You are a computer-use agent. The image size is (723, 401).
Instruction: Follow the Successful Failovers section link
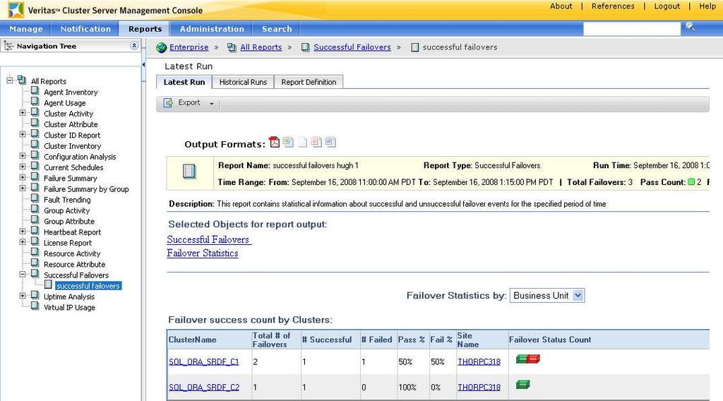(209, 239)
